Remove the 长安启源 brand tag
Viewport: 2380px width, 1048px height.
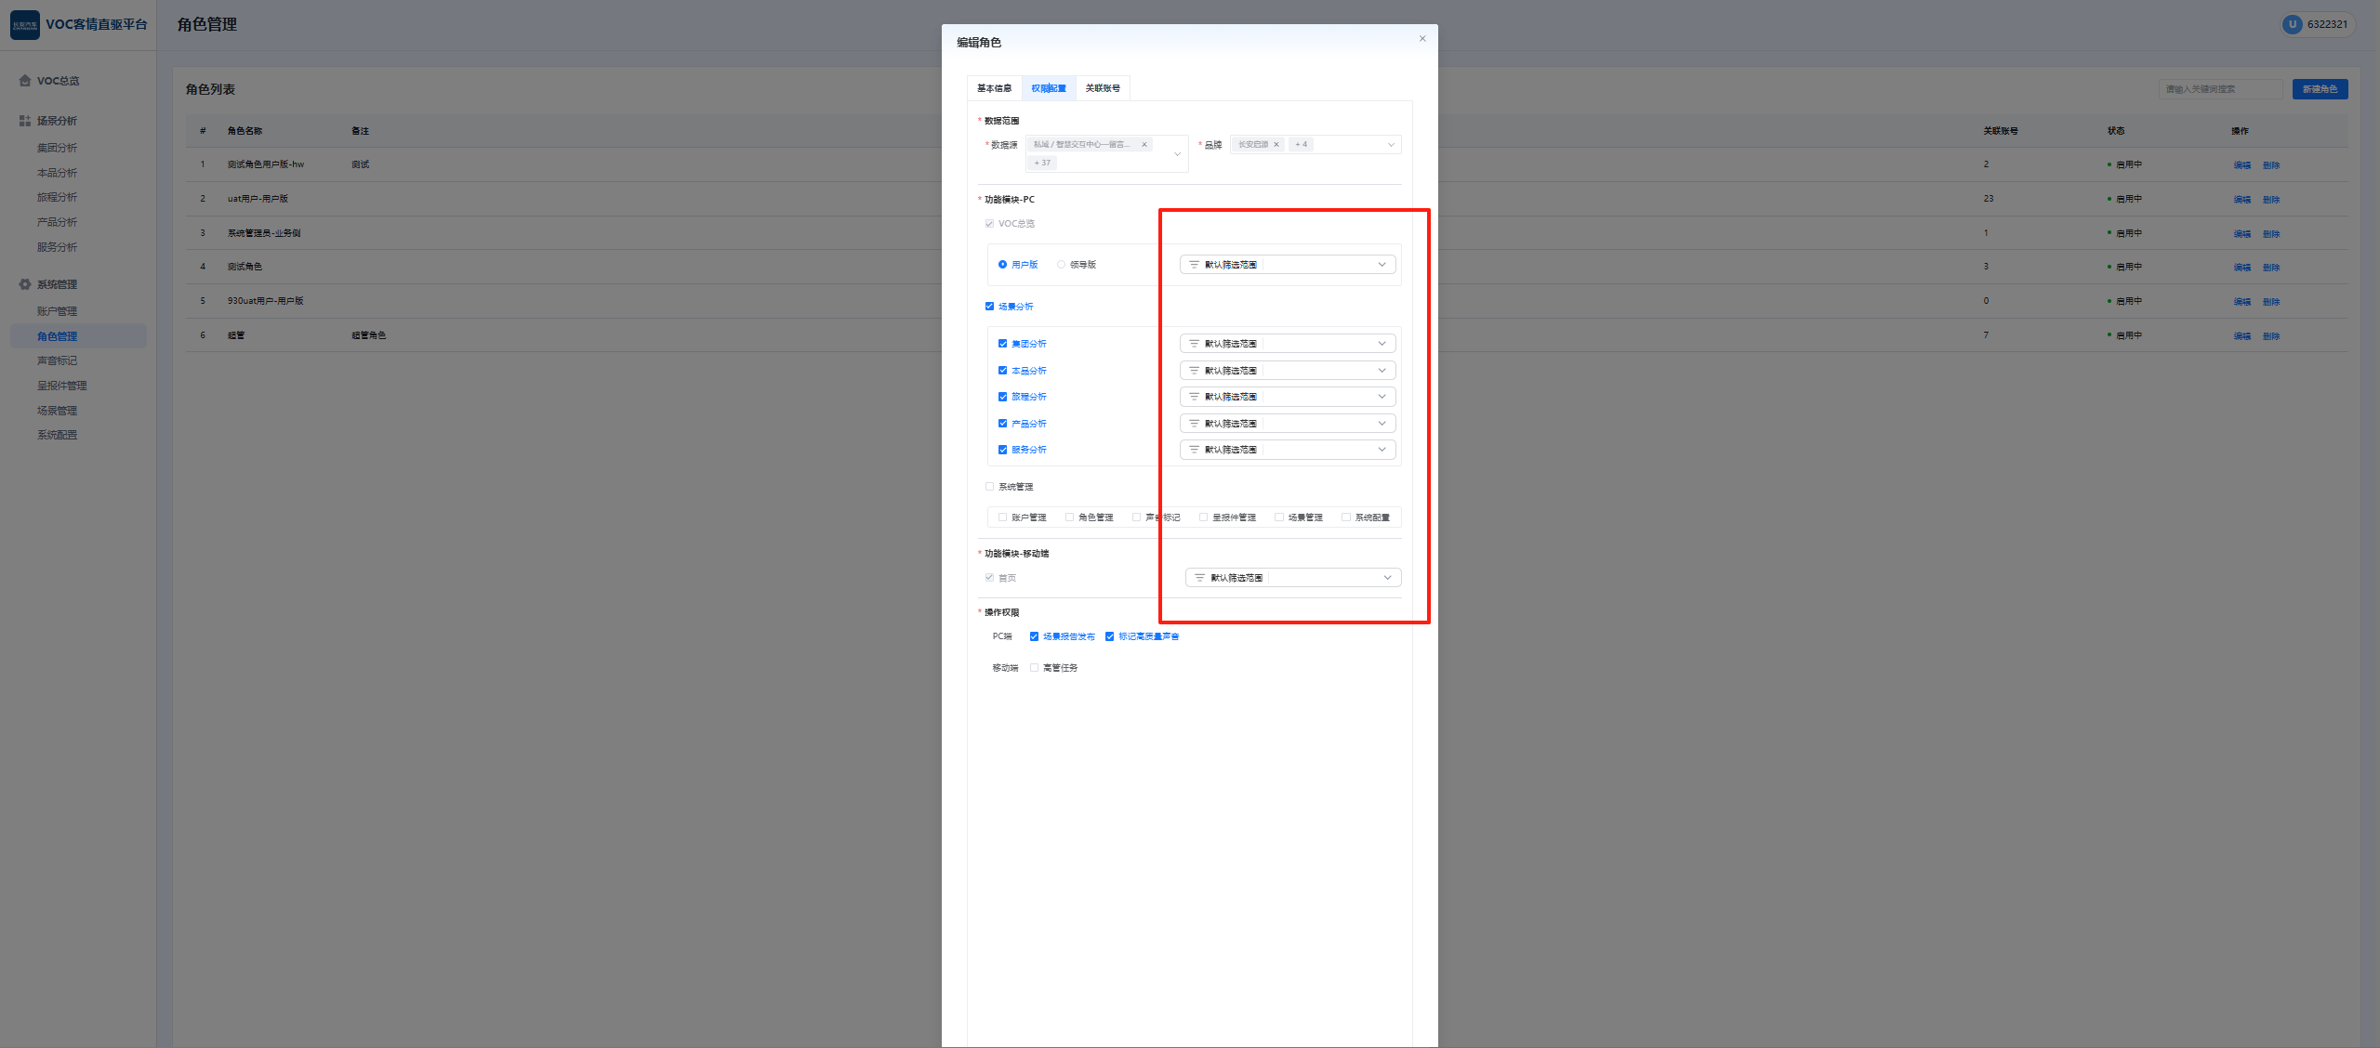tap(1276, 145)
